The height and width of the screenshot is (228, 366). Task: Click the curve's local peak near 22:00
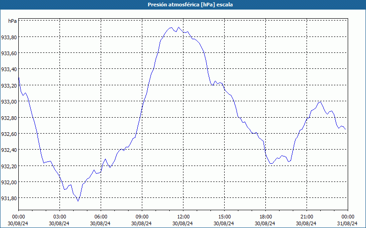(320, 102)
